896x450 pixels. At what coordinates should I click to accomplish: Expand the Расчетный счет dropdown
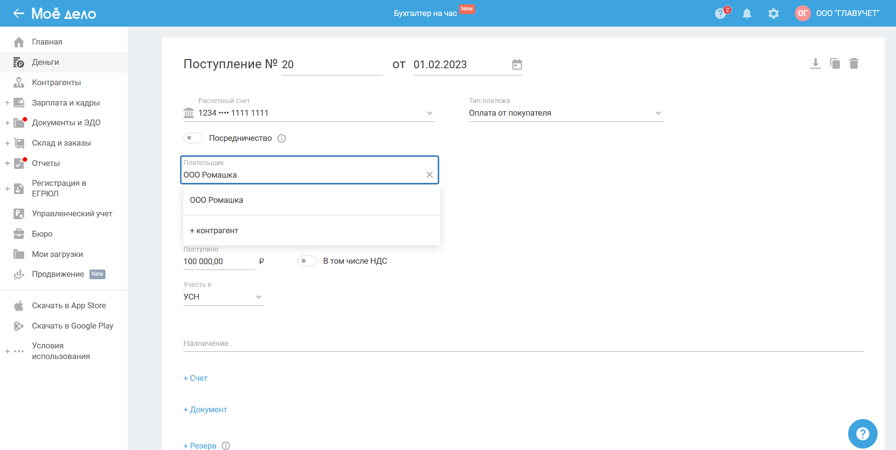(429, 113)
